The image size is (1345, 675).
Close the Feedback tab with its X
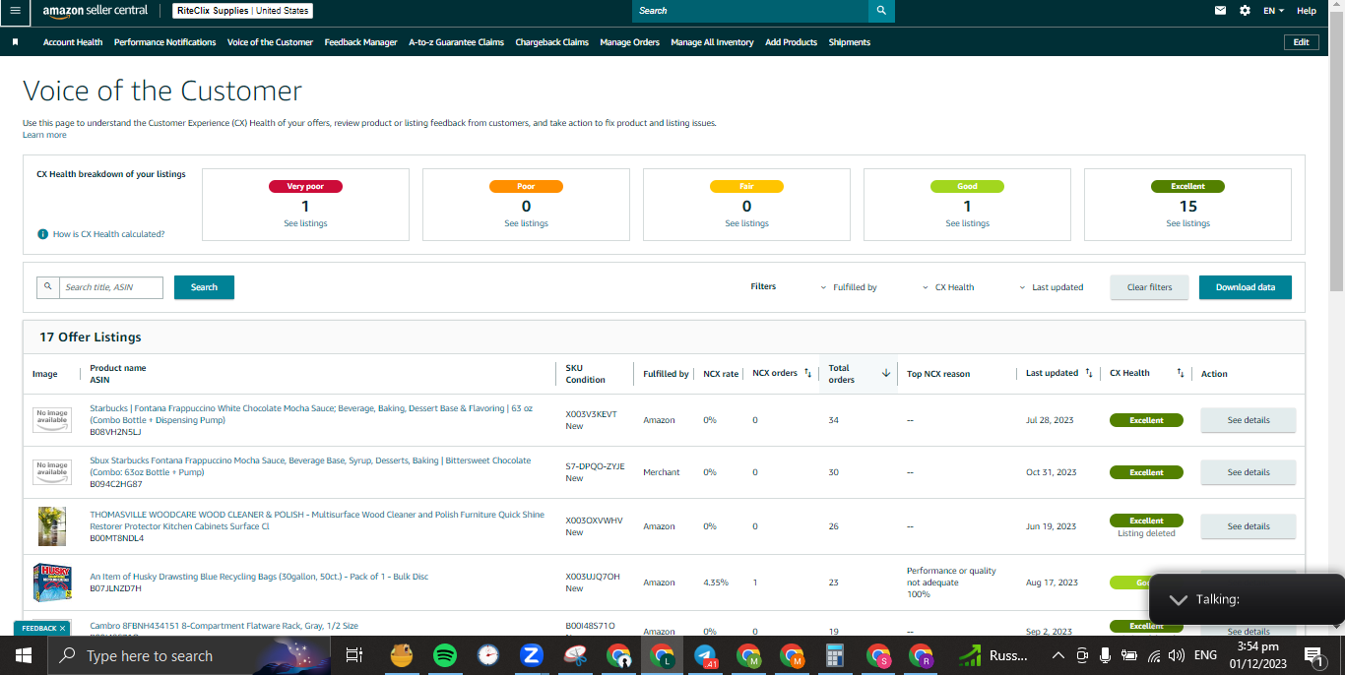click(62, 628)
